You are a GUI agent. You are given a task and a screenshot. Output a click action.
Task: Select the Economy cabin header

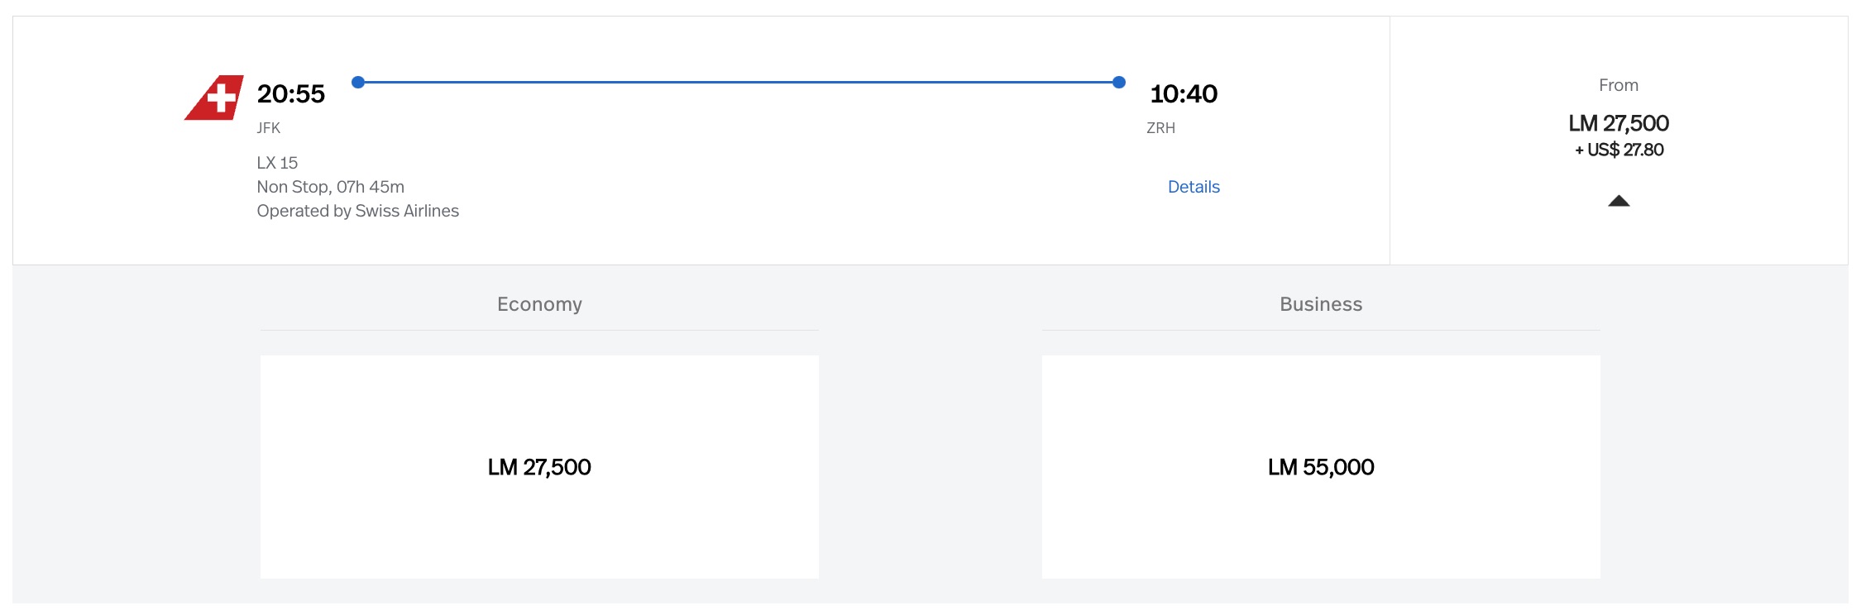[x=539, y=304]
